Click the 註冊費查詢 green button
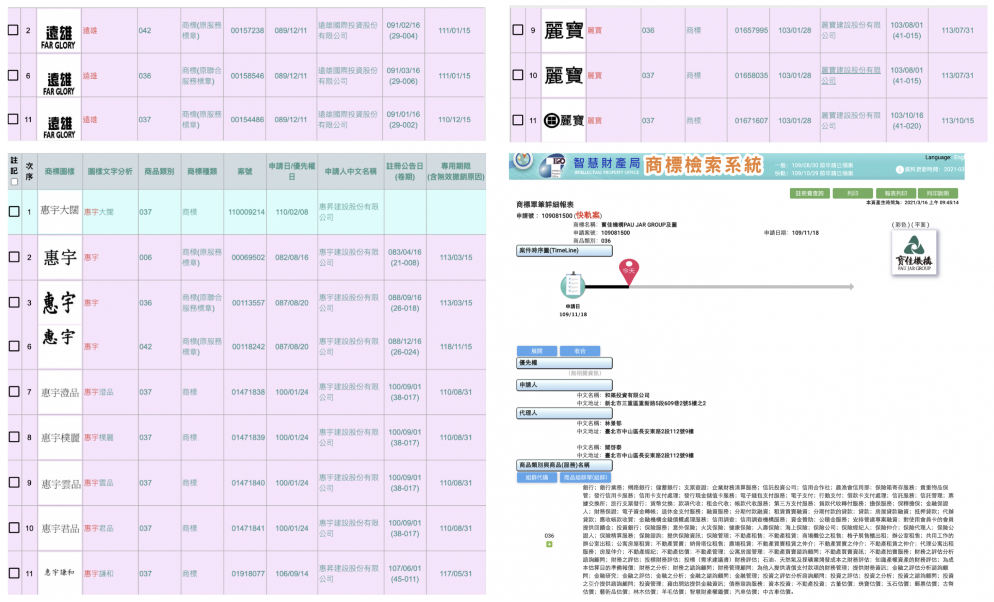This screenshot has height=602, width=994. tap(809, 193)
